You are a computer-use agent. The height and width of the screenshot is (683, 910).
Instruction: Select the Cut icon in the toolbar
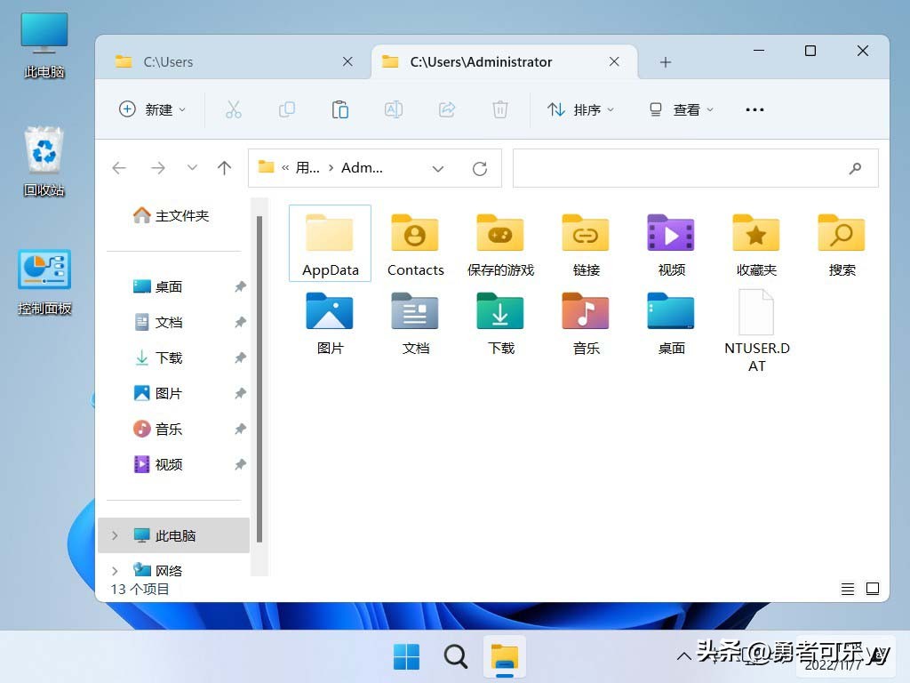pos(234,108)
